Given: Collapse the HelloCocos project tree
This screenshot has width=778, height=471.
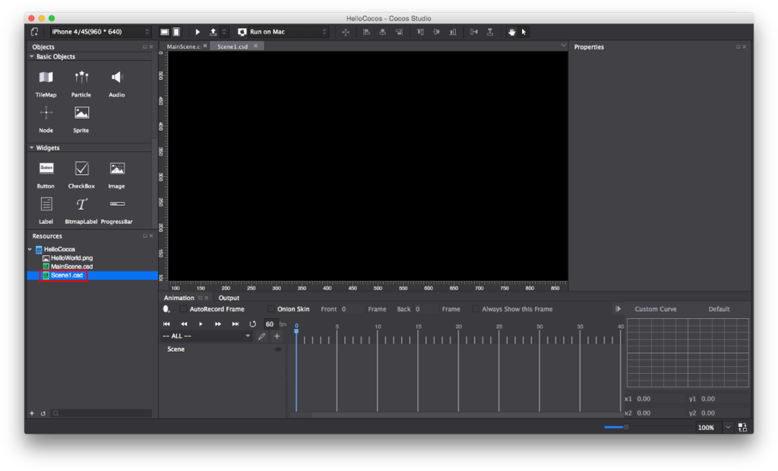Looking at the screenshot, I should (30, 249).
